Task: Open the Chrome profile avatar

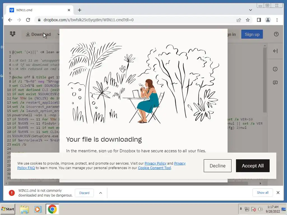Action: [x=268, y=20]
